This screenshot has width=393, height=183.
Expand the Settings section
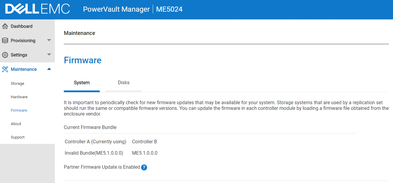click(x=49, y=55)
